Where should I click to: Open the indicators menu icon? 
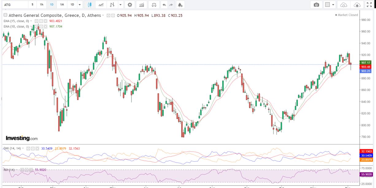pos(141,5)
